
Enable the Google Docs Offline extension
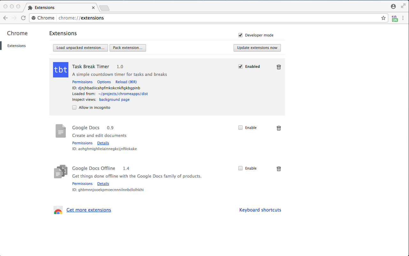click(x=240, y=168)
